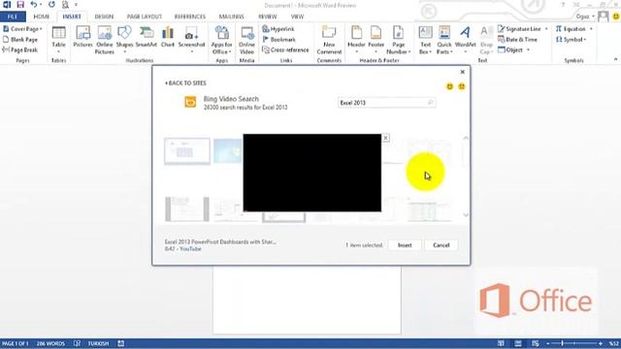Viewport: 621px width, 349px height.
Task: Select the first video thumbnail result
Action: [x=187, y=151]
